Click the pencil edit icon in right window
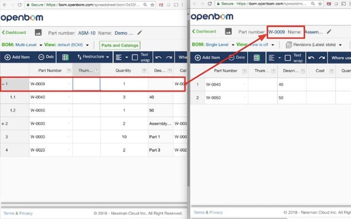The height and width of the screenshot is (219, 351). [329, 32]
